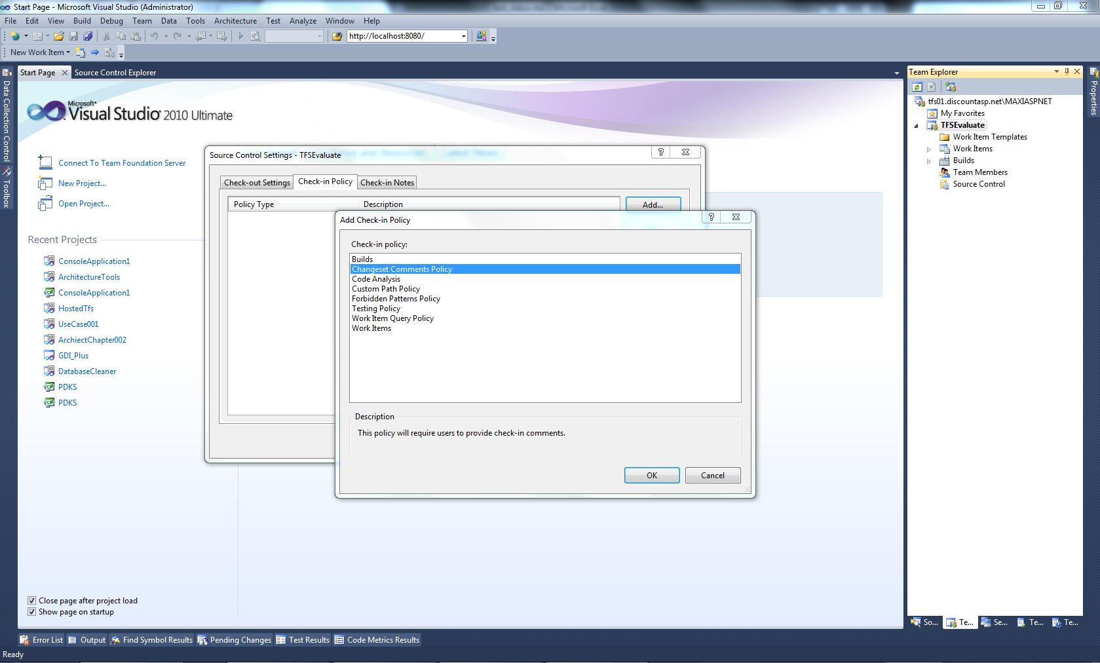
Task: Click the New Project... link
Action: pyautogui.click(x=82, y=183)
